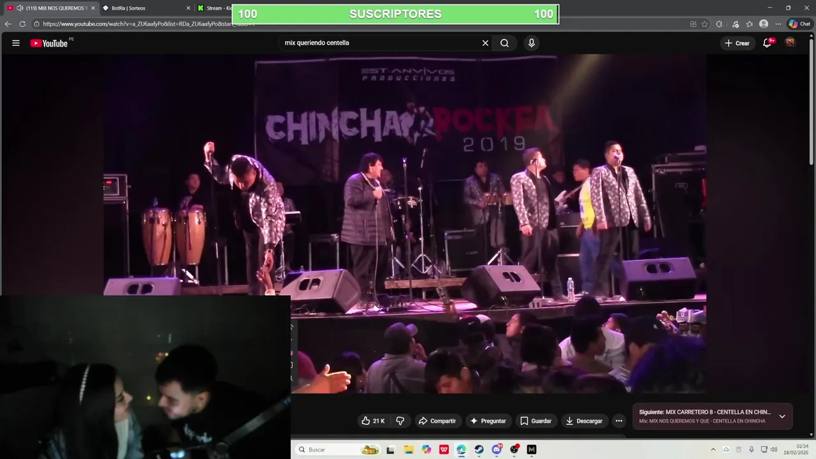Download video with Descargar

584,421
